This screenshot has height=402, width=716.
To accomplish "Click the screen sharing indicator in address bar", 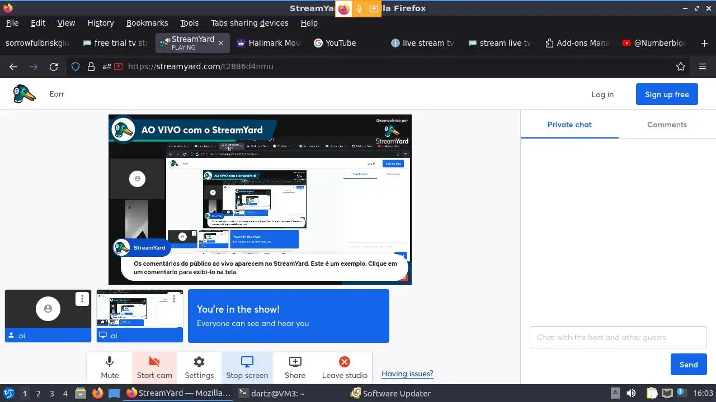I will (119, 66).
